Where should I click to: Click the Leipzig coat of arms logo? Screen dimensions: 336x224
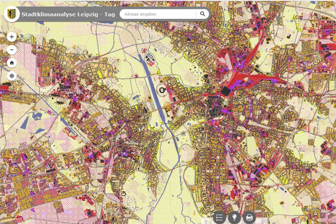click(x=11, y=14)
